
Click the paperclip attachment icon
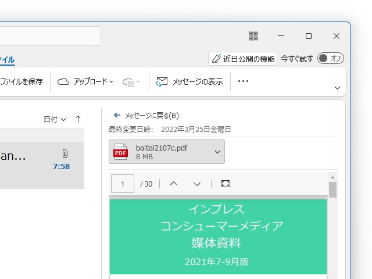coord(65,153)
